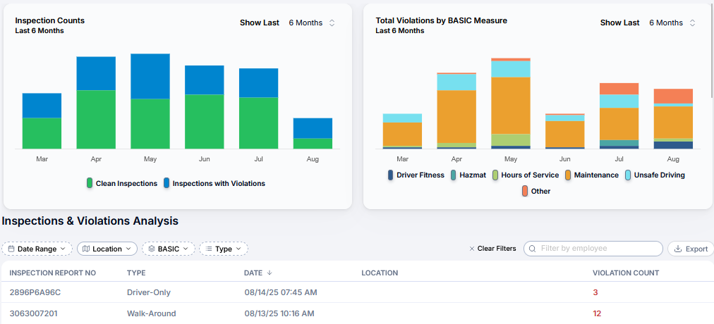Image resolution: width=714 pixels, height=324 pixels.
Task: Click the list icon in Type filter
Action: [209, 249]
